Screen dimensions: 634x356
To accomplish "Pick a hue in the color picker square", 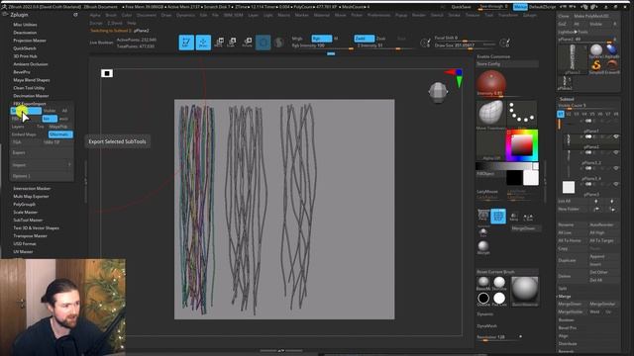I will click(522, 145).
